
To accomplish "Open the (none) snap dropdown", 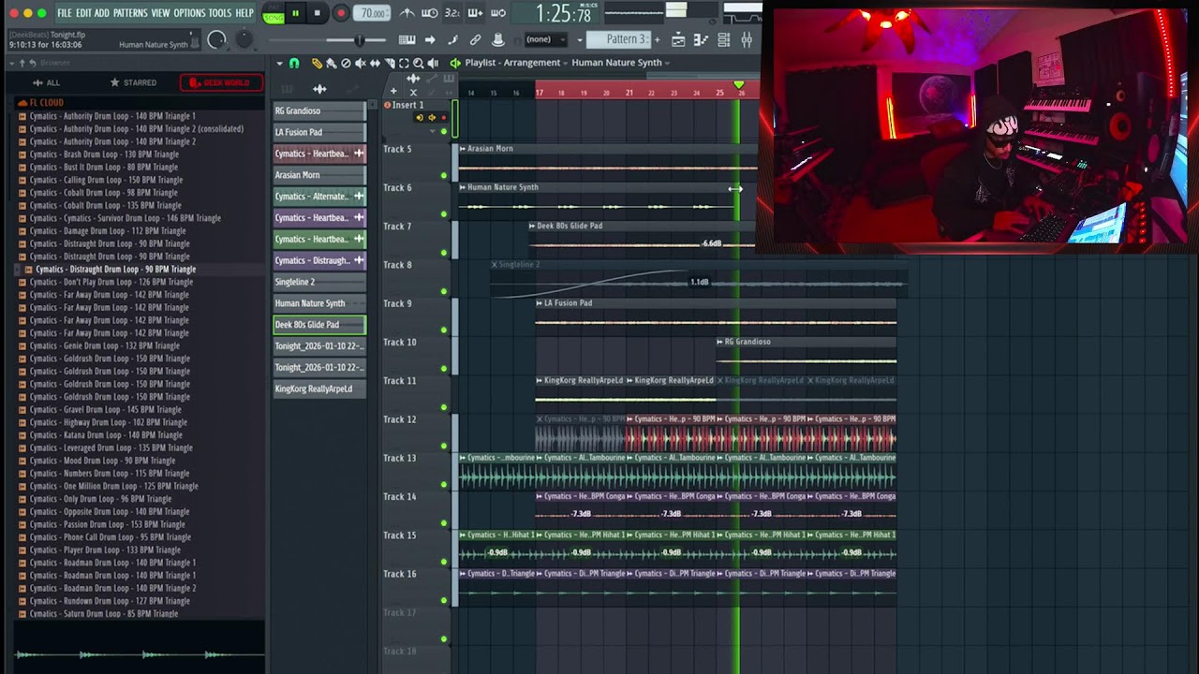I will click(546, 39).
